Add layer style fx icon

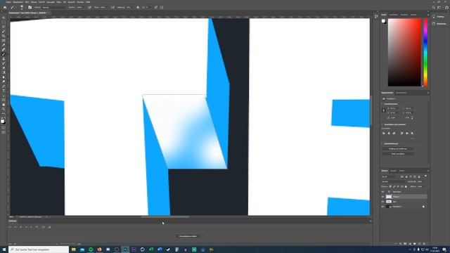coord(400,244)
